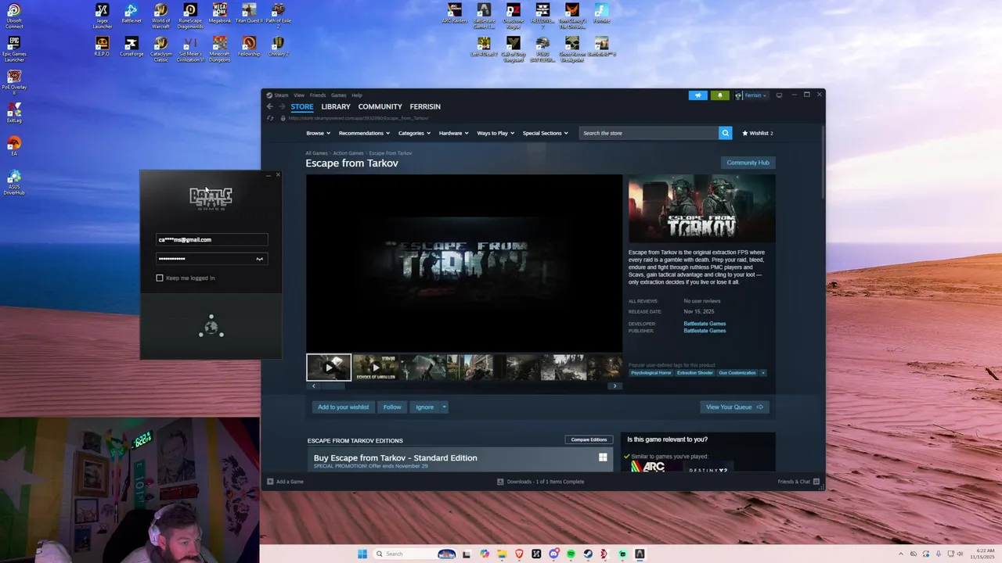Open Brave browser from the taskbar

pos(519,554)
